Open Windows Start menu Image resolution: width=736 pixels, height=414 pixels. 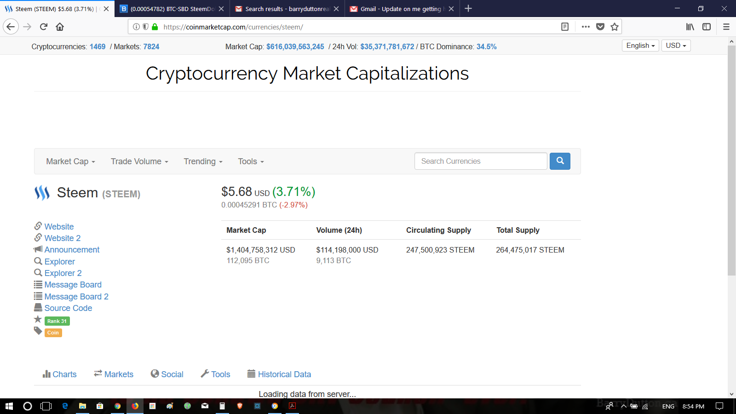coord(9,406)
